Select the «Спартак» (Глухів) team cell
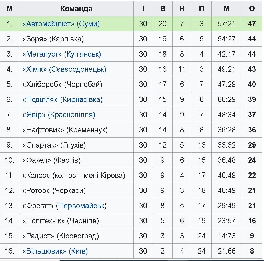This screenshot has width=264, height=261. tap(54, 145)
